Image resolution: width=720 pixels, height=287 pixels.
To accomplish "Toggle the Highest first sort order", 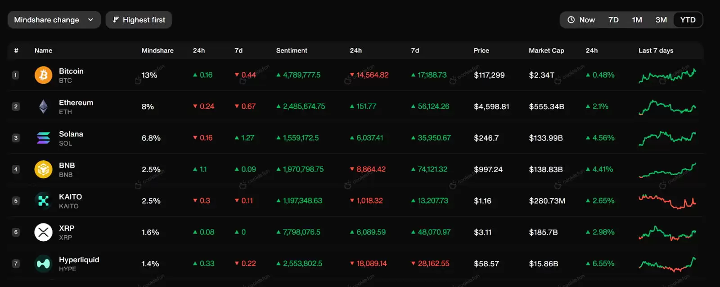I will (x=139, y=20).
